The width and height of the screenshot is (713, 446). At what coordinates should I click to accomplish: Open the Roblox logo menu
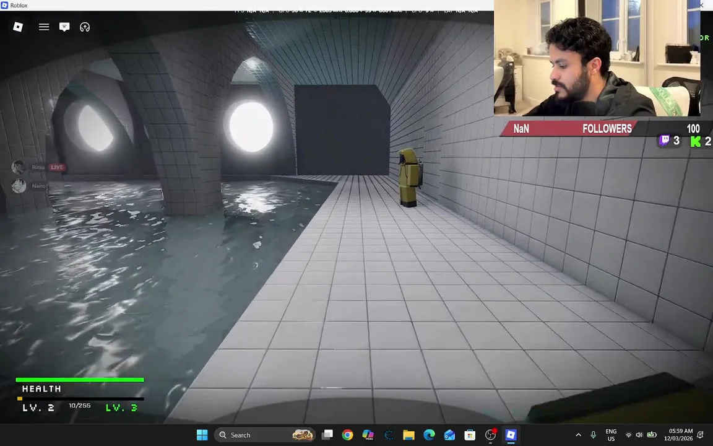coord(18,27)
